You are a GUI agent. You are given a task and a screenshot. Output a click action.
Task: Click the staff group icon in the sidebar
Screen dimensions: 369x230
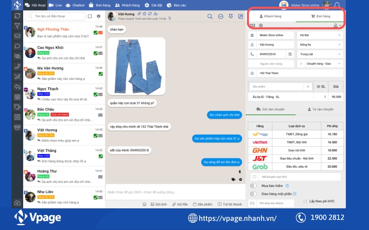[17, 127]
